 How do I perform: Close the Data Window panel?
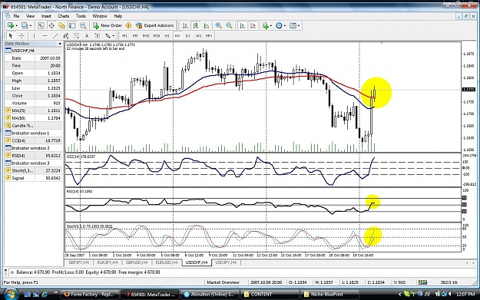tap(60, 44)
